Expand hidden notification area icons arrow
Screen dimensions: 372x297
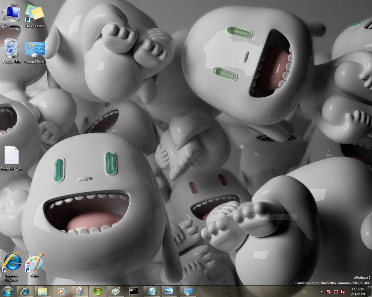[x=321, y=291]
